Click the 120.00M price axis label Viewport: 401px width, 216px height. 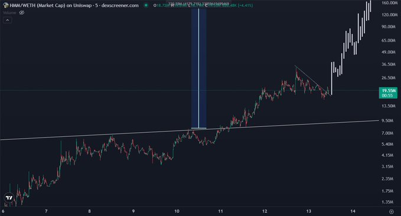point(389,15)
